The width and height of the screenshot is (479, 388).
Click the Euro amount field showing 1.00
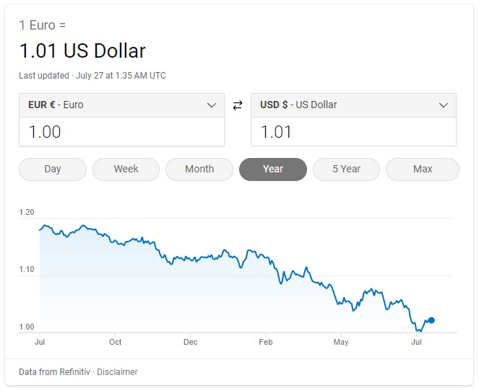(x=121, y=132)
